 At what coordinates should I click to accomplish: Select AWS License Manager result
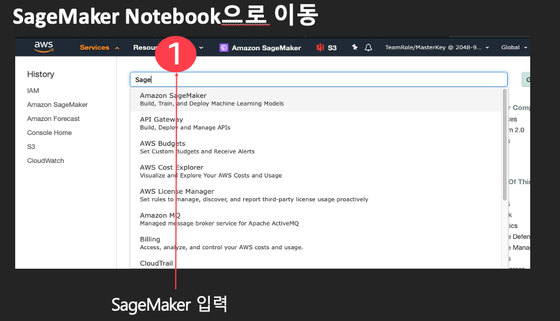tap(316, 195)
